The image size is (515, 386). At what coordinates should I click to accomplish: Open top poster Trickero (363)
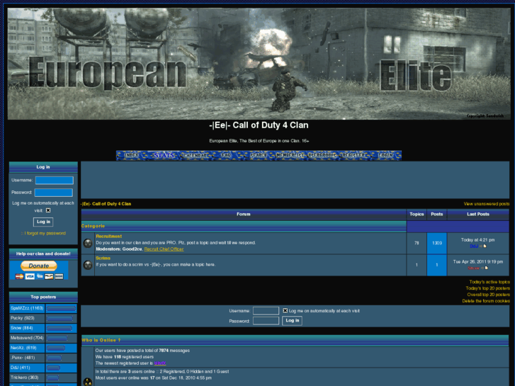pos(24,378)
